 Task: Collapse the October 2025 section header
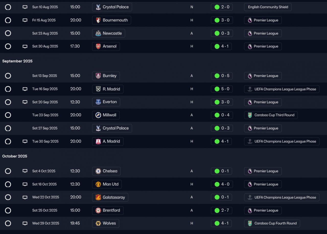pos(15,156)
